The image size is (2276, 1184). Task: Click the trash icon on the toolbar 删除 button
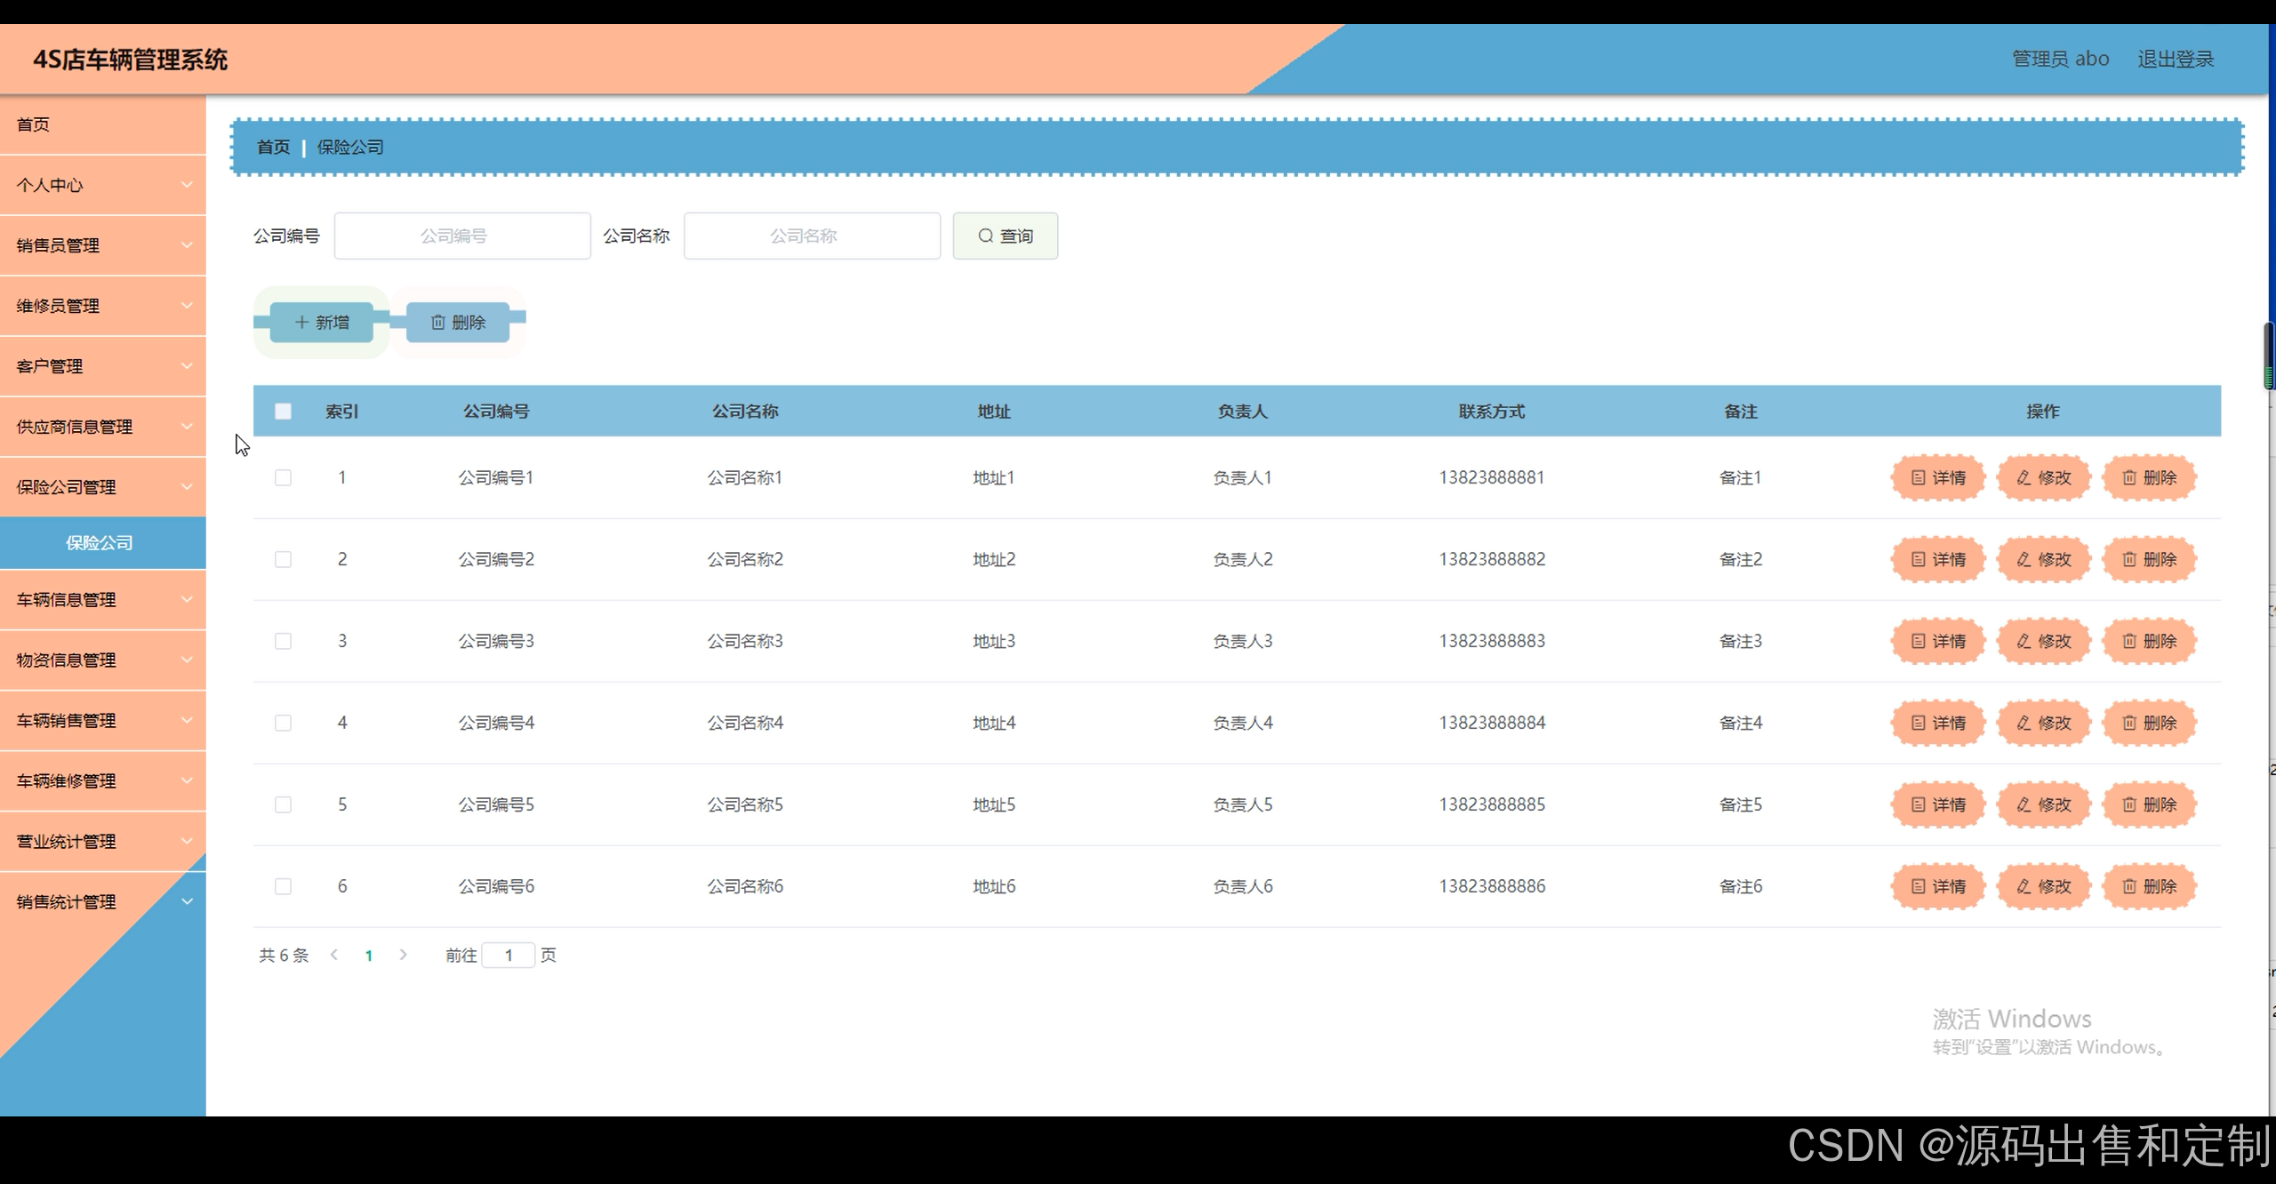coord(437,323)
